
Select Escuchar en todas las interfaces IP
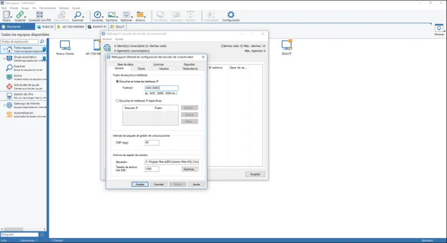(117, 82)
